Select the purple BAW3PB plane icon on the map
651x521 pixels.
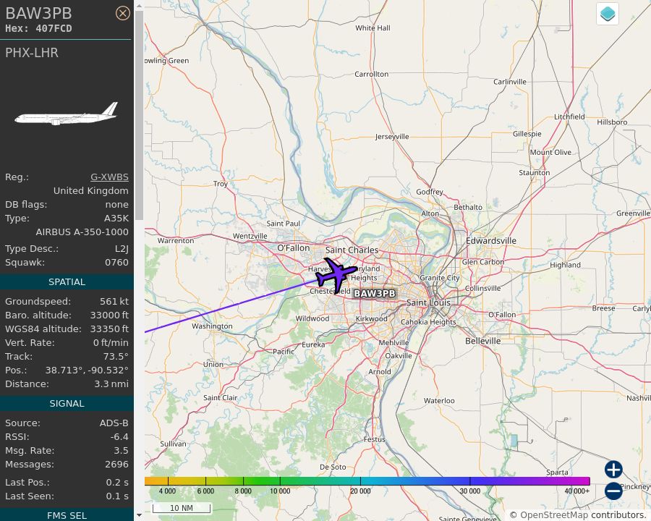pyautogui.click(x=339, y=275)
